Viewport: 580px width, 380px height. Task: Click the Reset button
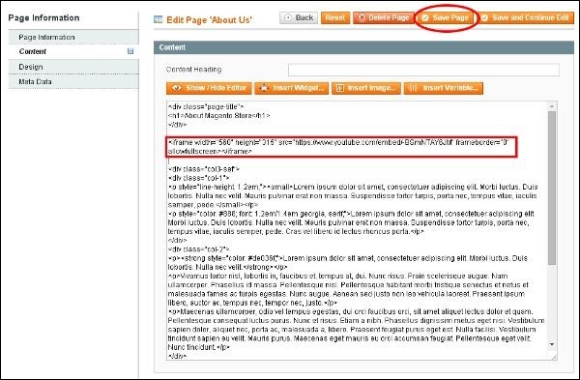(x=335, y=17)
